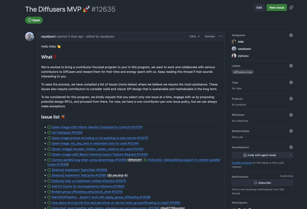Open the Projects gear settings
This screenshot has height=209, width=307.
pyautogui.click(x=291, y=99)
